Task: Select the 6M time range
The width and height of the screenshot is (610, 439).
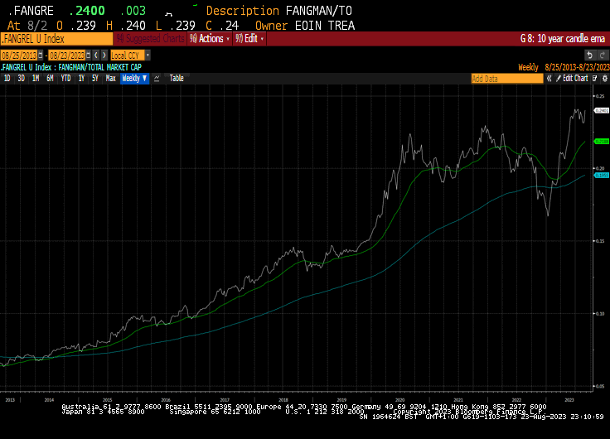Action: [x=50, y=79]
